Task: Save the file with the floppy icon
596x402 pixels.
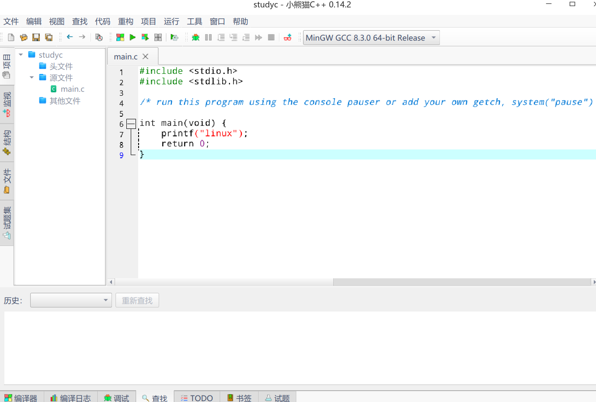Action: [36, 38]
